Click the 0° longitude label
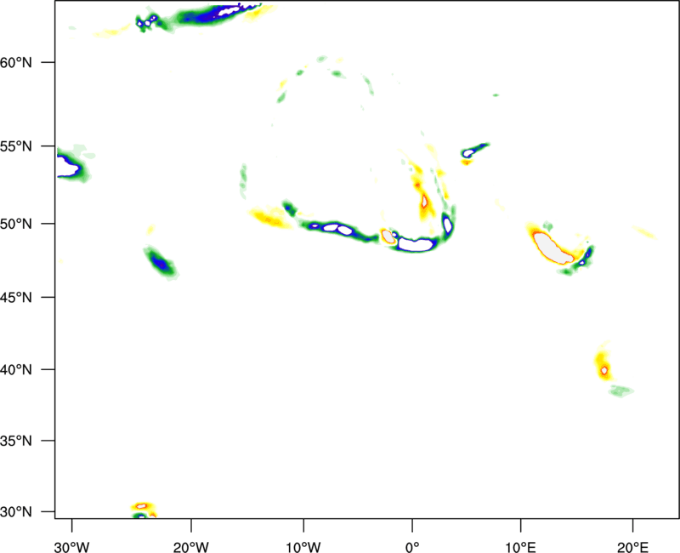The width and height of the screenshot is (680, 553). pos(412,547)
